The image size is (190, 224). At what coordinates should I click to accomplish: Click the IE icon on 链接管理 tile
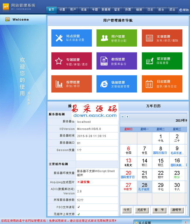104,84
